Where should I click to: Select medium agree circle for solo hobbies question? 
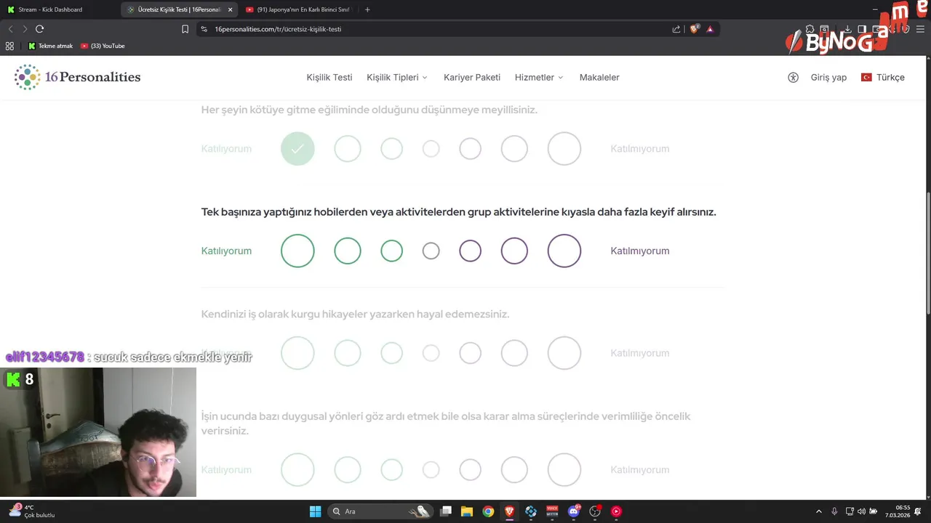point(348,251)
